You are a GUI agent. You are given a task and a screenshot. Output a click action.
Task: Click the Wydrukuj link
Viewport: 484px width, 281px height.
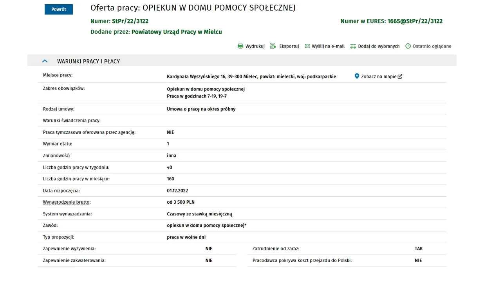(x=255, y=46)
